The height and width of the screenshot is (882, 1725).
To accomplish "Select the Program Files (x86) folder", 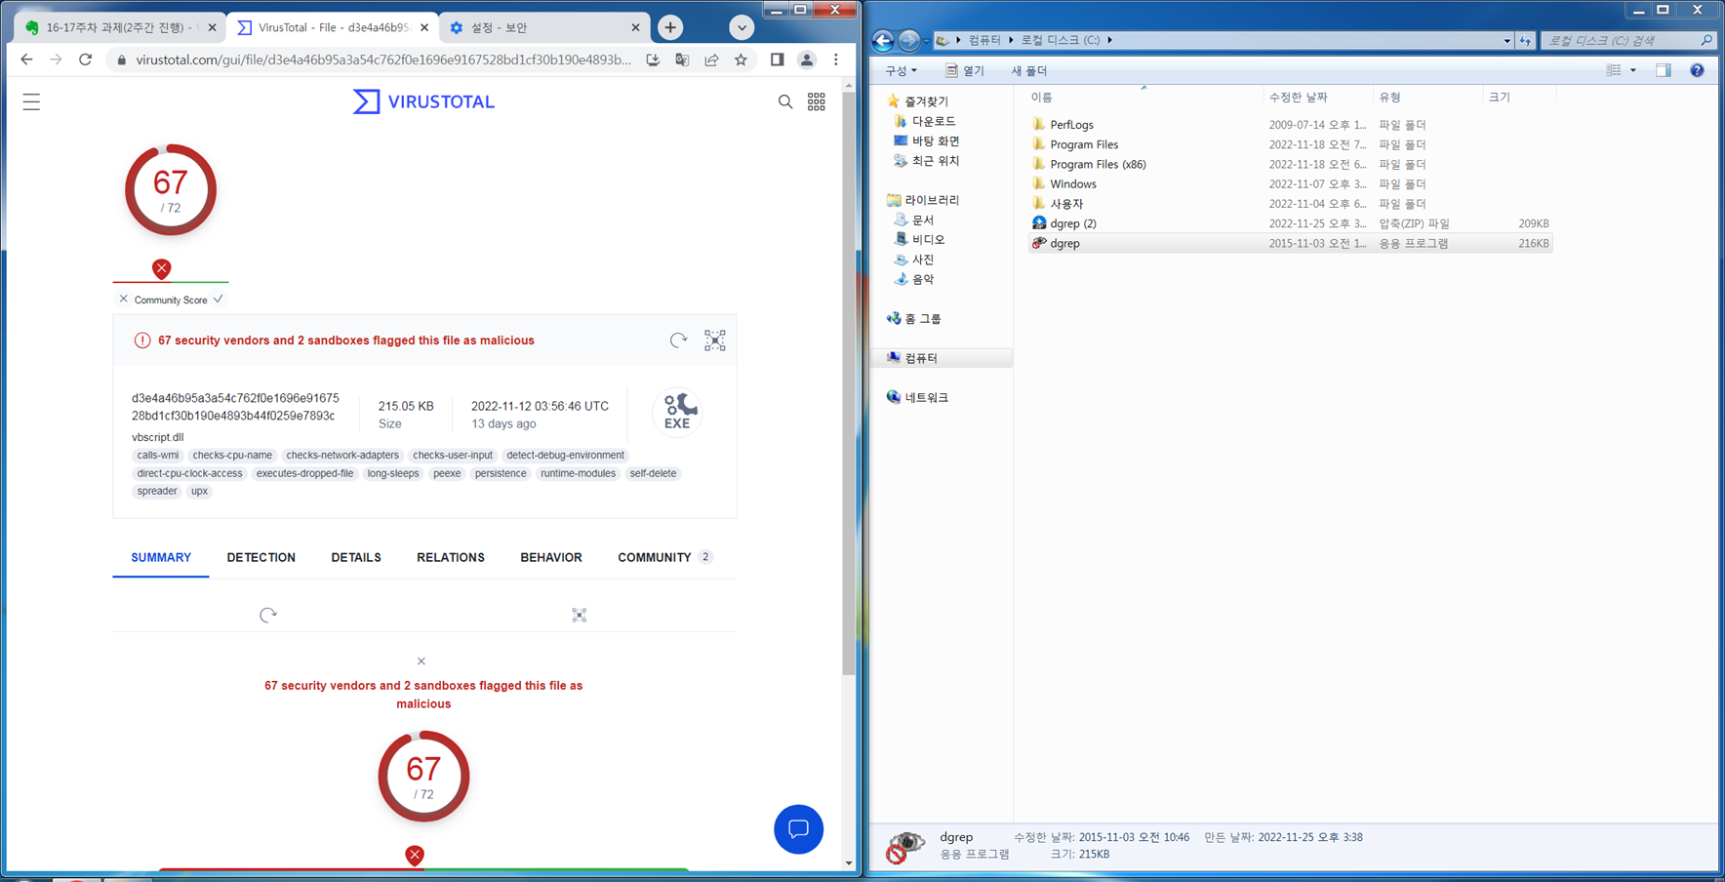I will pyautogui.click(x=1098, y=164).
